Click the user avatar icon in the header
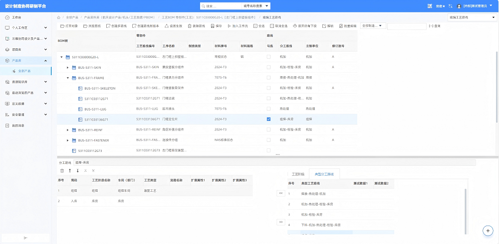Screen dimensions: 499x244 coord(459,6)
